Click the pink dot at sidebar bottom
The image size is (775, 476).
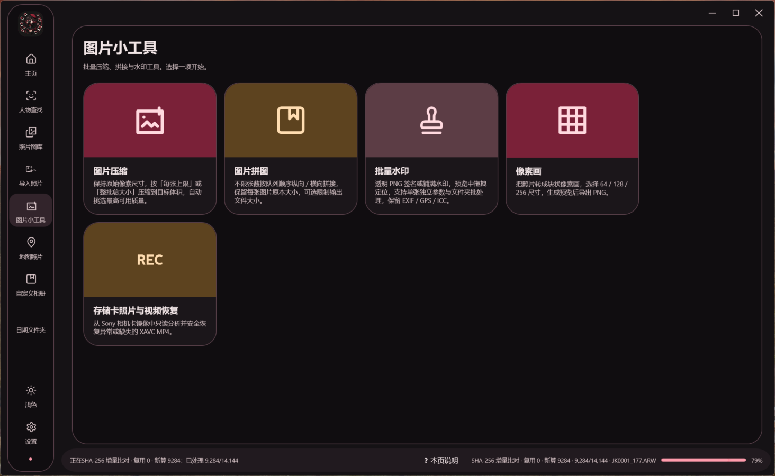[30, 459]
